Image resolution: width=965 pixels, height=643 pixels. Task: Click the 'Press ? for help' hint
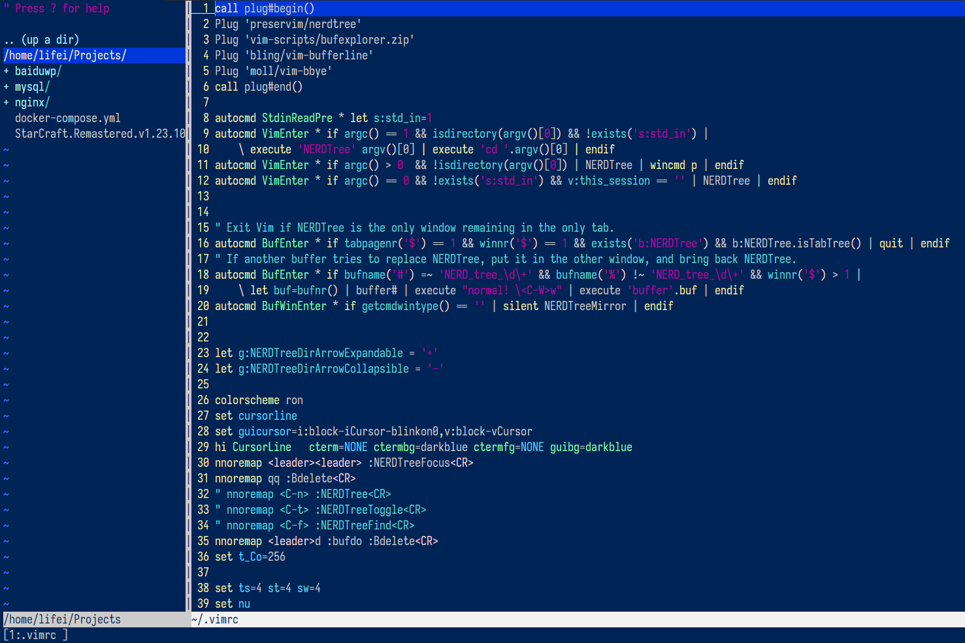pyautogui.click(x=56, y=8)
